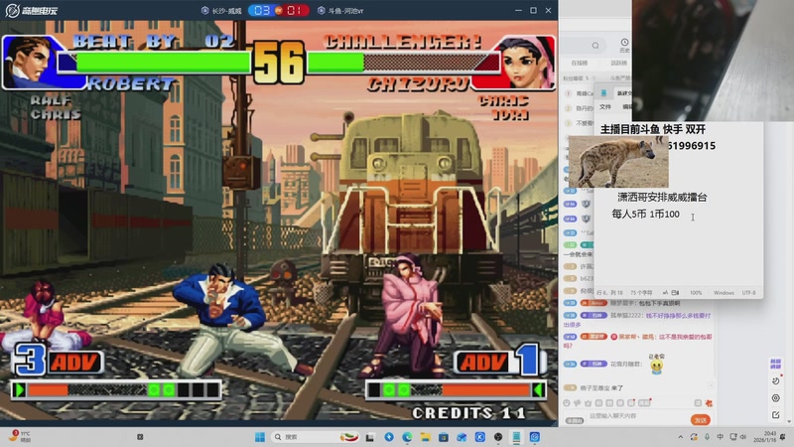Switch to the 活跃榜 tab
794x447 pixels.
tap(618, 63)
